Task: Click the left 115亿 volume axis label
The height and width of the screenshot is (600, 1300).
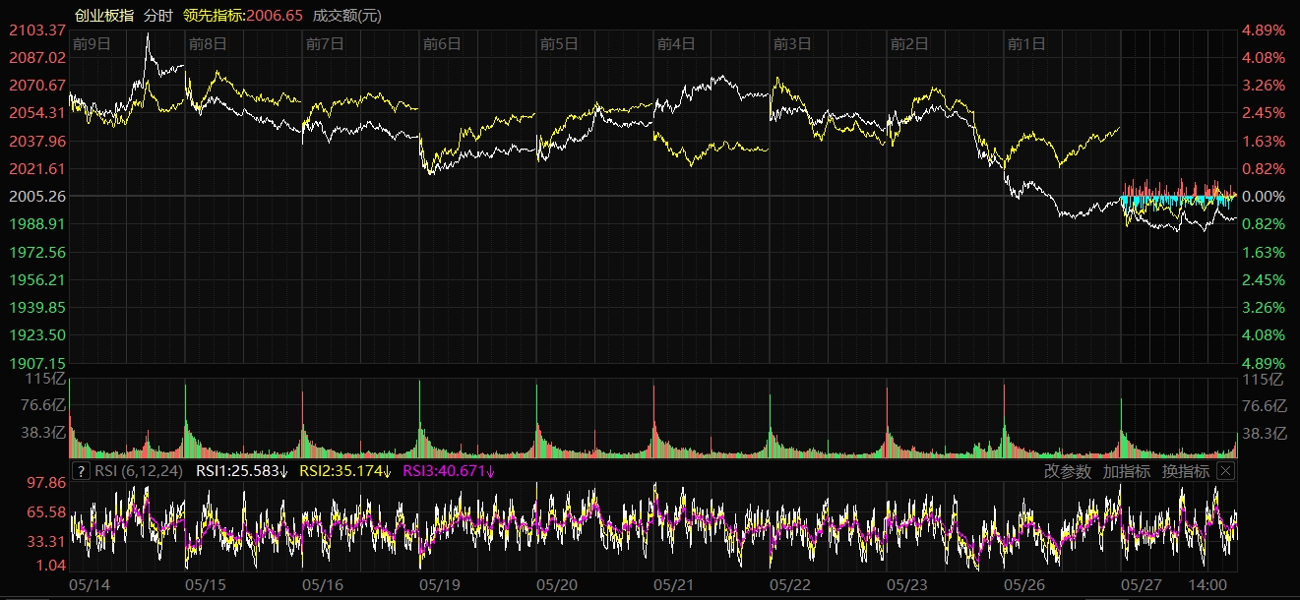Action: tap(45, 379)
